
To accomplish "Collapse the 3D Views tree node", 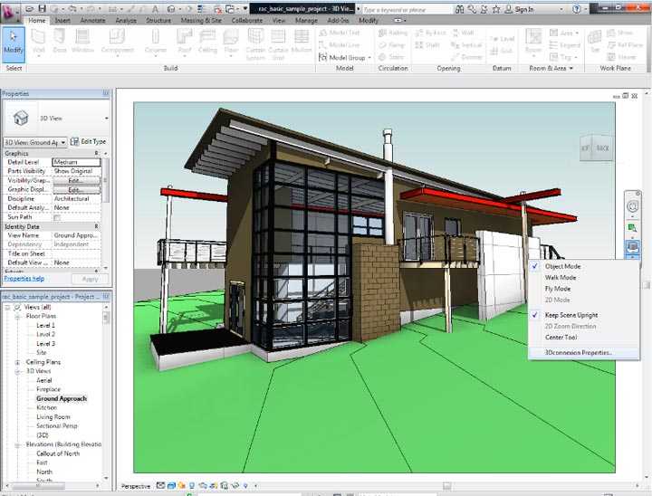I will 17,372.
